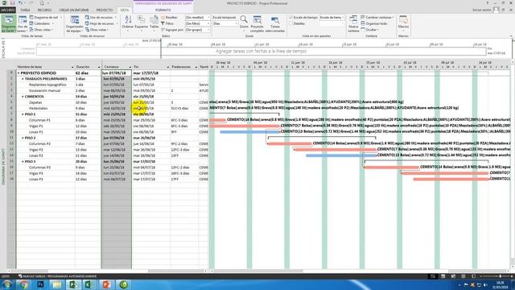
Task: Toggle the Detalles checkbox
Action: coord(290,23)
